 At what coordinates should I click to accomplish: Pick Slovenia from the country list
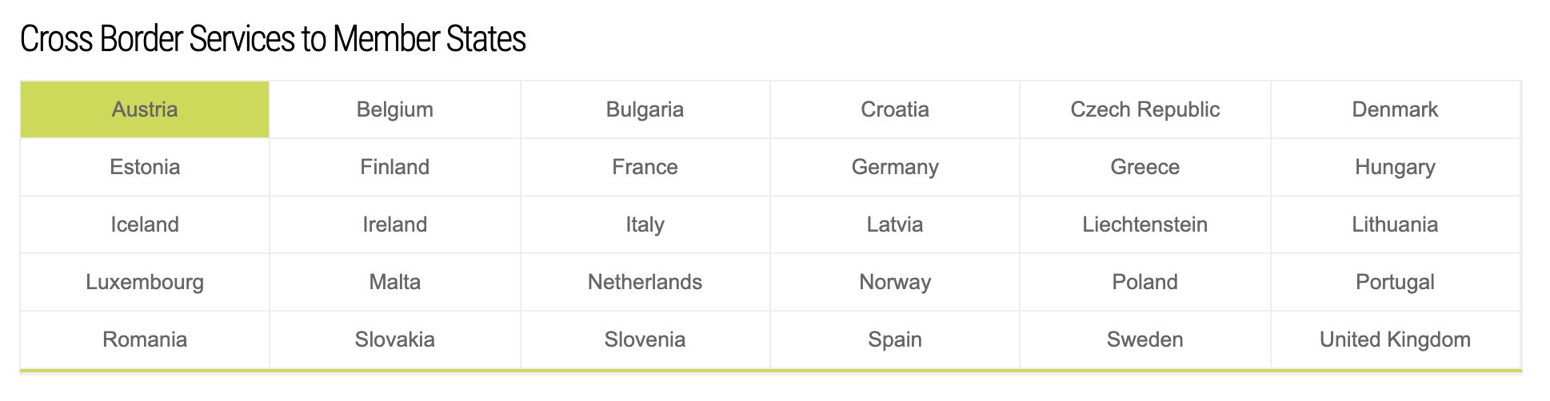645,339
